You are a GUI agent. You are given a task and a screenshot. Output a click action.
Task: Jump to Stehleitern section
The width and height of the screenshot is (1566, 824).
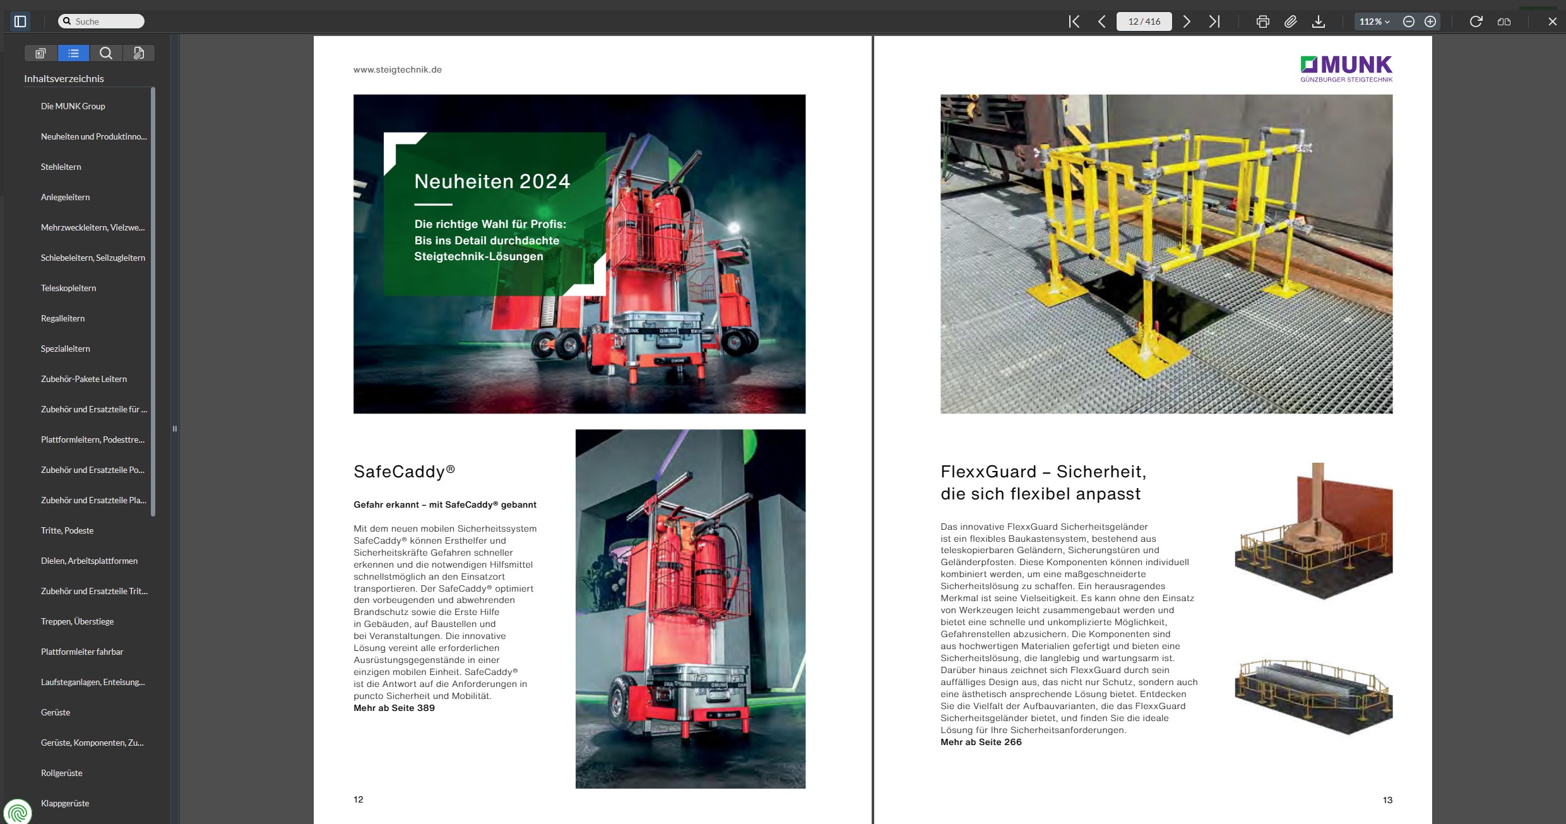pos(61,167)
